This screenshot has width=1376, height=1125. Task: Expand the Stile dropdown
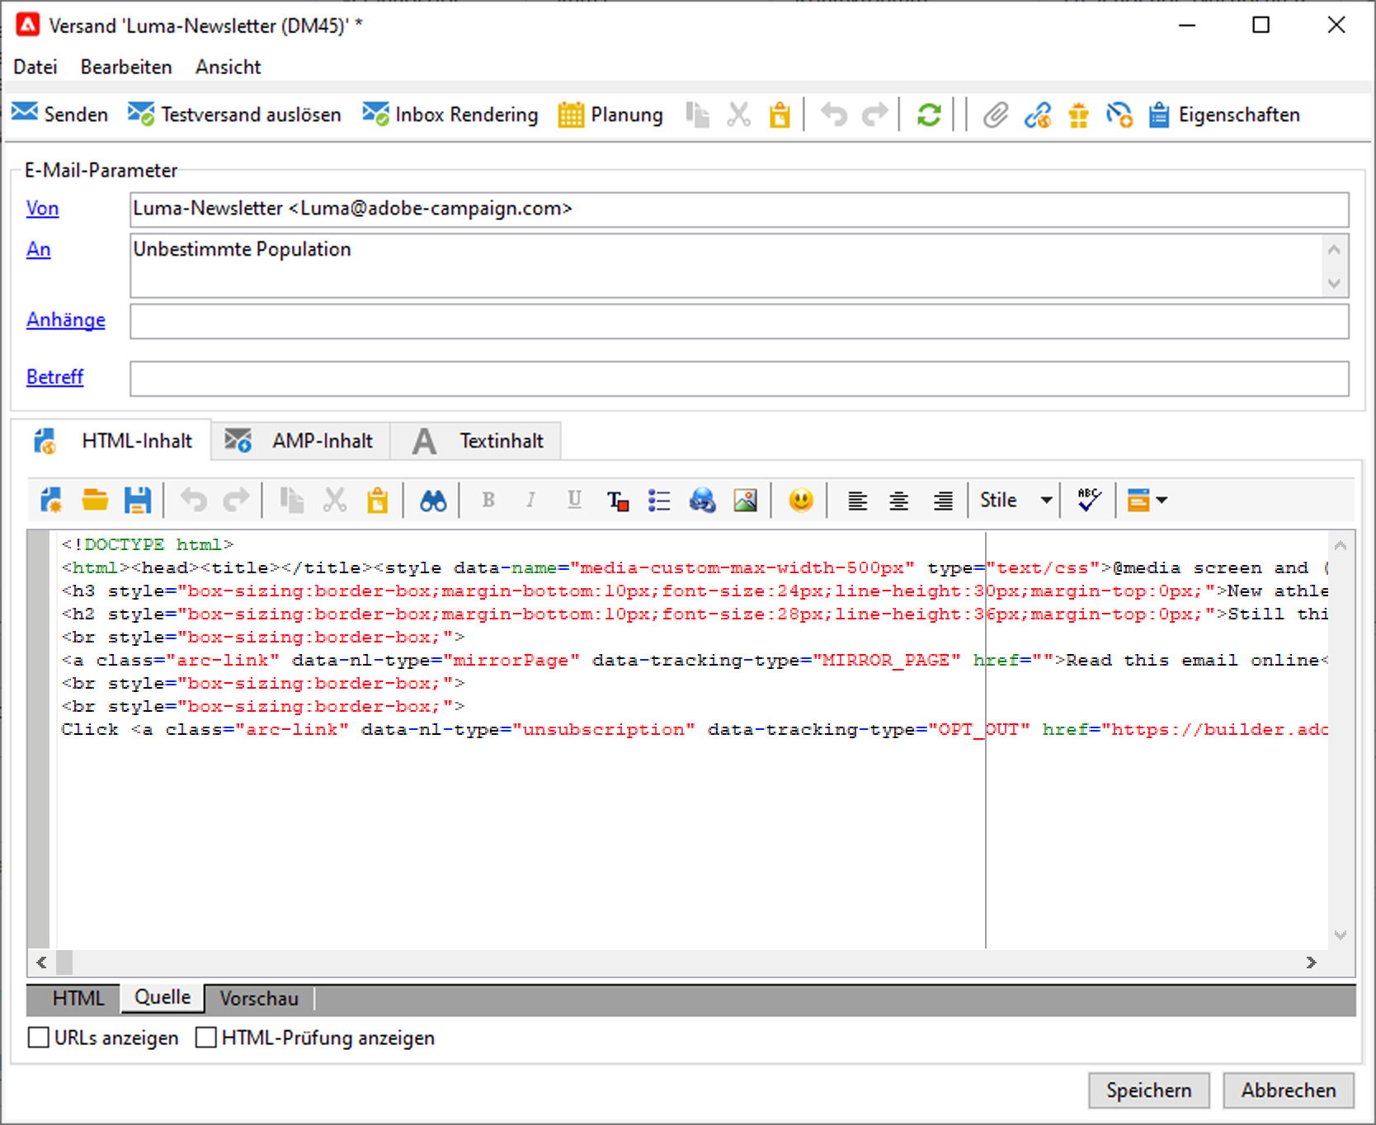(x=1046, y=501)
